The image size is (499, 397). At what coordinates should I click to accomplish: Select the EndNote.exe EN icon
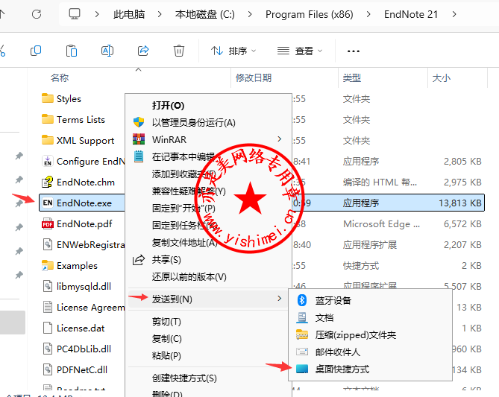tap(48, 203)
